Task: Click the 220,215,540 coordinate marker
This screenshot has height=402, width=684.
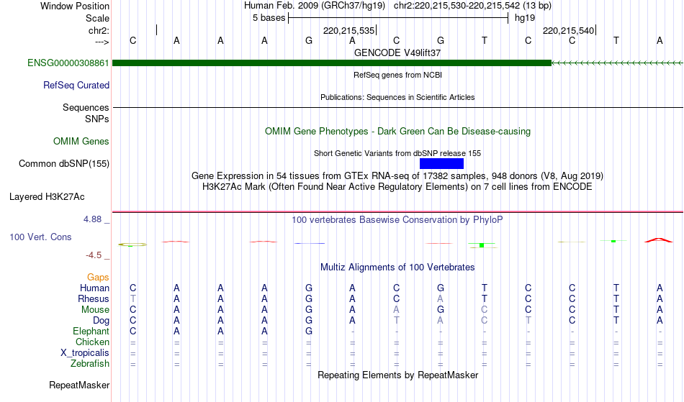Action: pos(568,30)
